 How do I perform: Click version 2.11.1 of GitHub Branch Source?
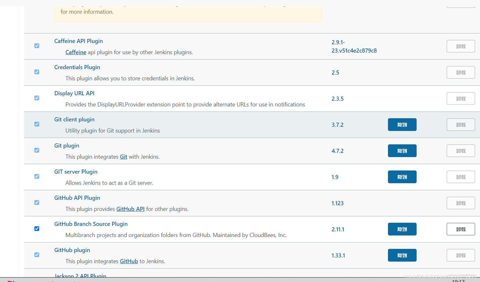coord(338,229)
